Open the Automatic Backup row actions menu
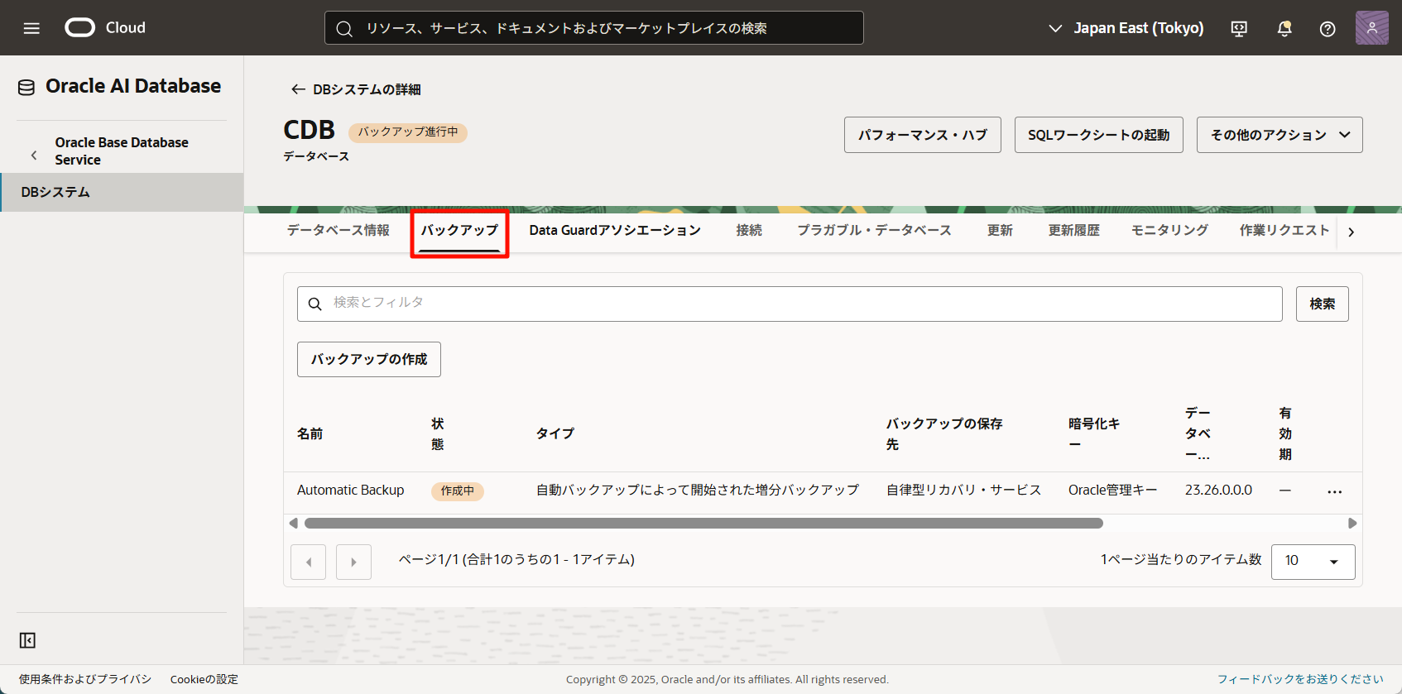The height and width of the screenshot is (694, 1402). coord(1334,491)
